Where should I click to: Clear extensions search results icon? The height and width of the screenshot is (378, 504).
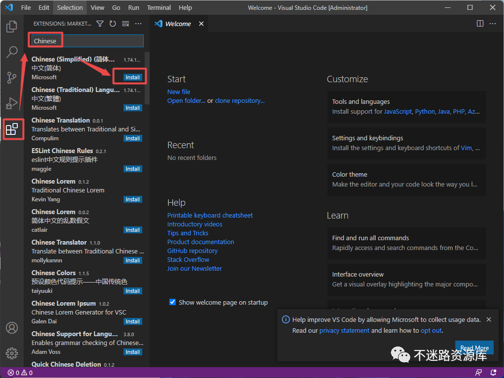point(126,24)
